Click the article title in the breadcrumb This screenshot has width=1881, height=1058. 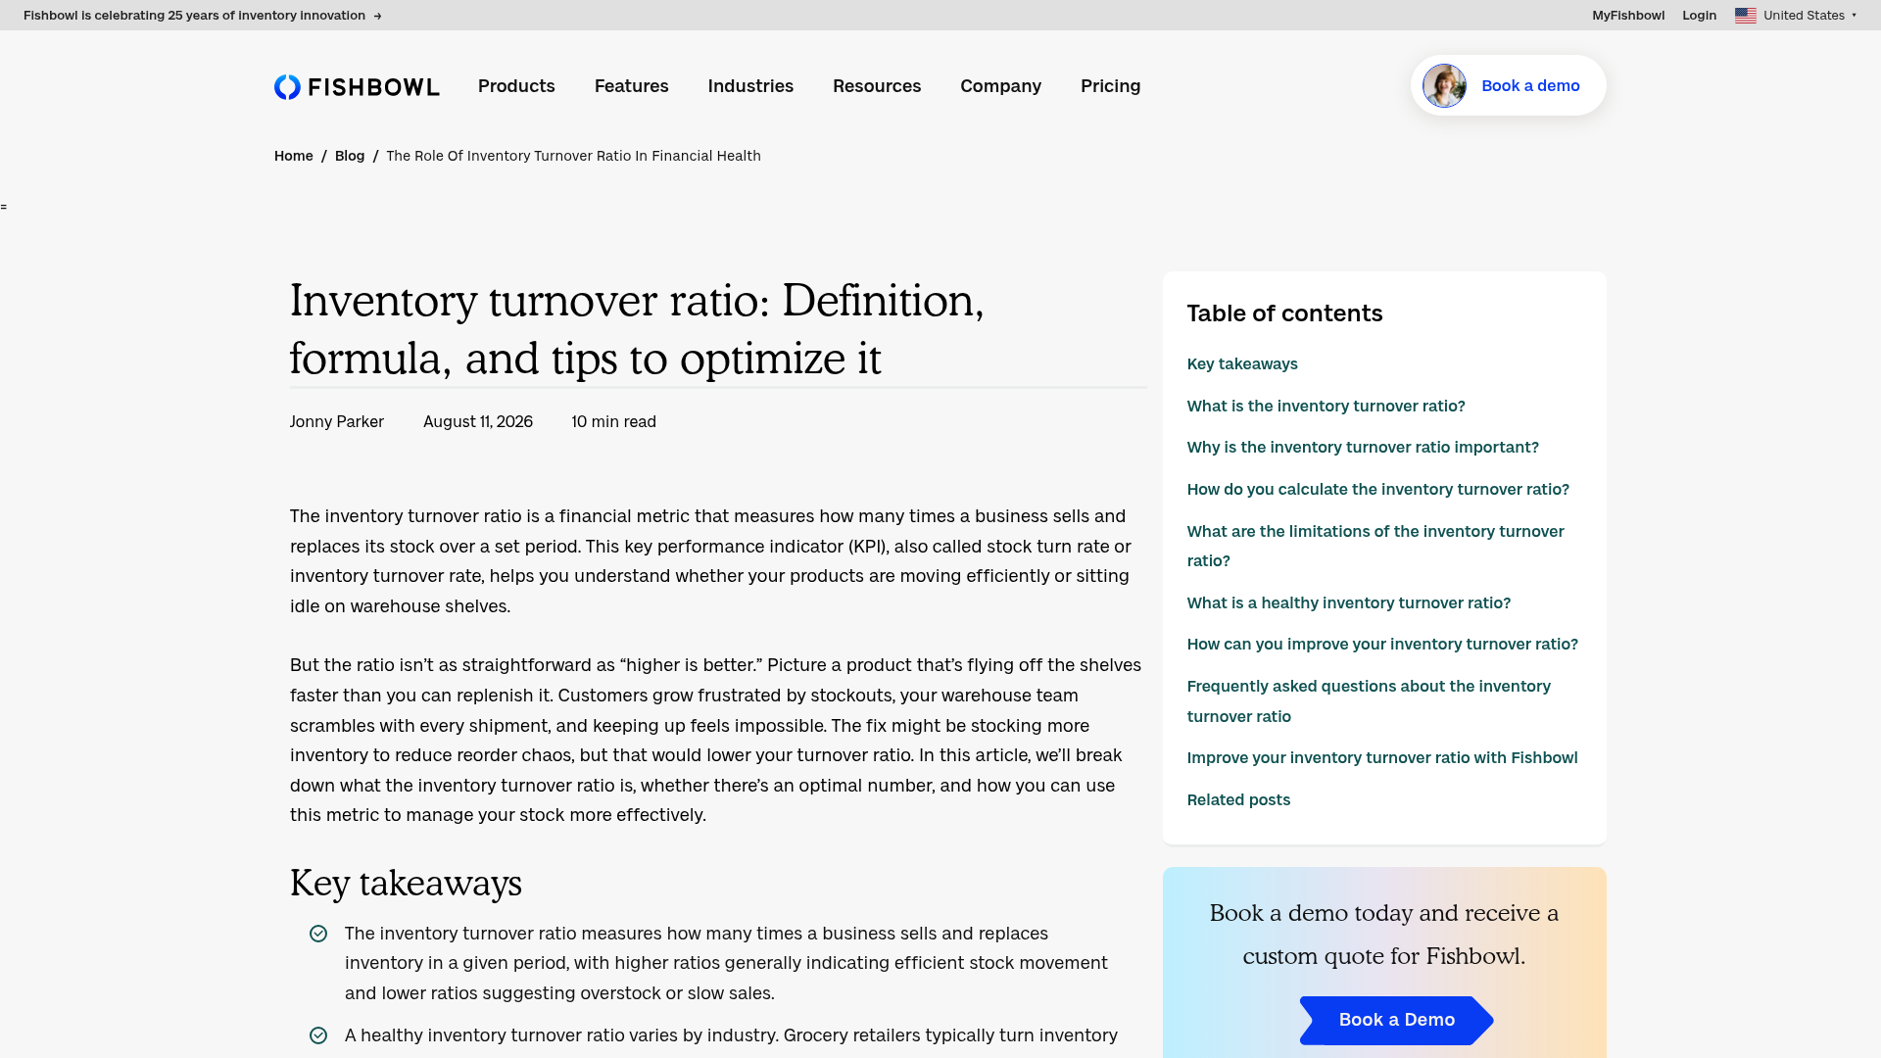(573, 156)
